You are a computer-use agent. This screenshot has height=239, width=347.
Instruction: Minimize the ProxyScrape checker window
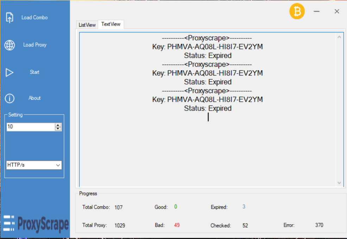click(317, 11)
